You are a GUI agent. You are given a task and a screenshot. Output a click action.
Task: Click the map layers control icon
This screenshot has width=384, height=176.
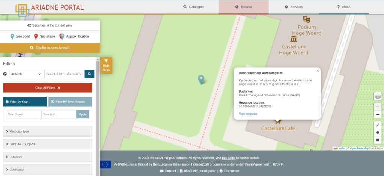(x=378, y=96)
